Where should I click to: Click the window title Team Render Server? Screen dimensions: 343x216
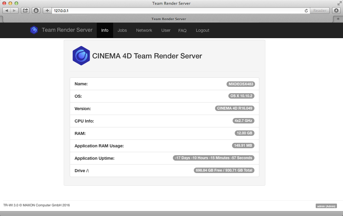171,3
